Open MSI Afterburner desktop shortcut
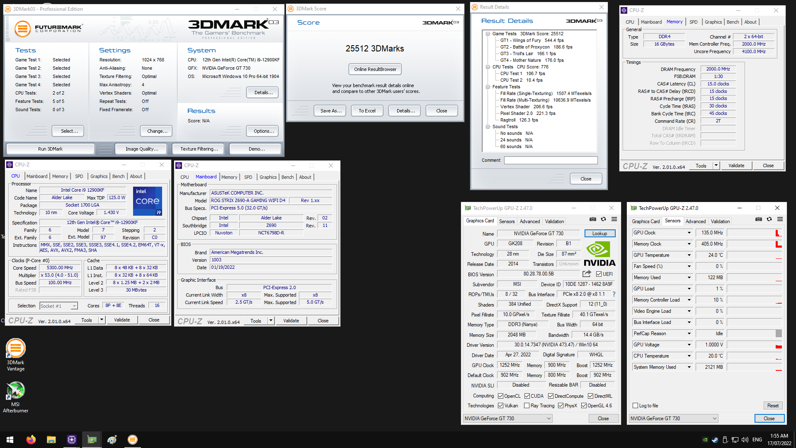Screen dimensions: 796x448 click(15, 397)
